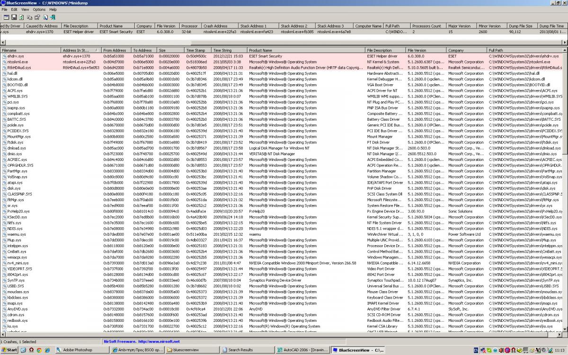Select the waemu.sys row
Image resolution: width=568 pixels, height=355 pixels.
tap(281, 234)
